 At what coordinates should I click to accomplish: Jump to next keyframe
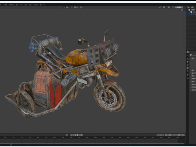point(80,135)
